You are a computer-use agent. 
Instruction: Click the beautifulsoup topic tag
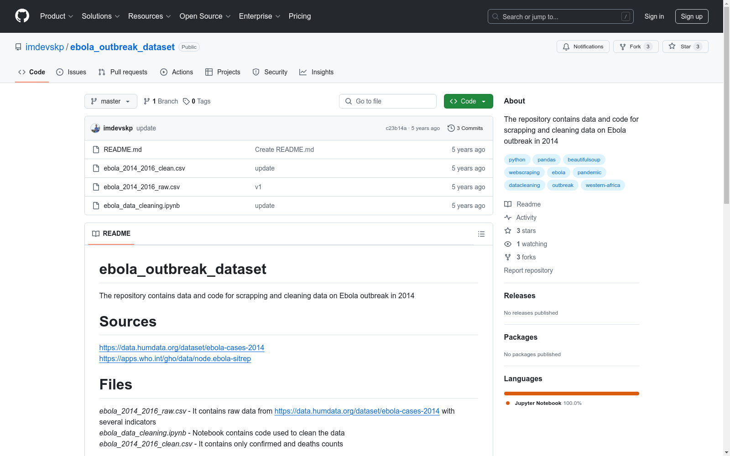pos(584,160)
